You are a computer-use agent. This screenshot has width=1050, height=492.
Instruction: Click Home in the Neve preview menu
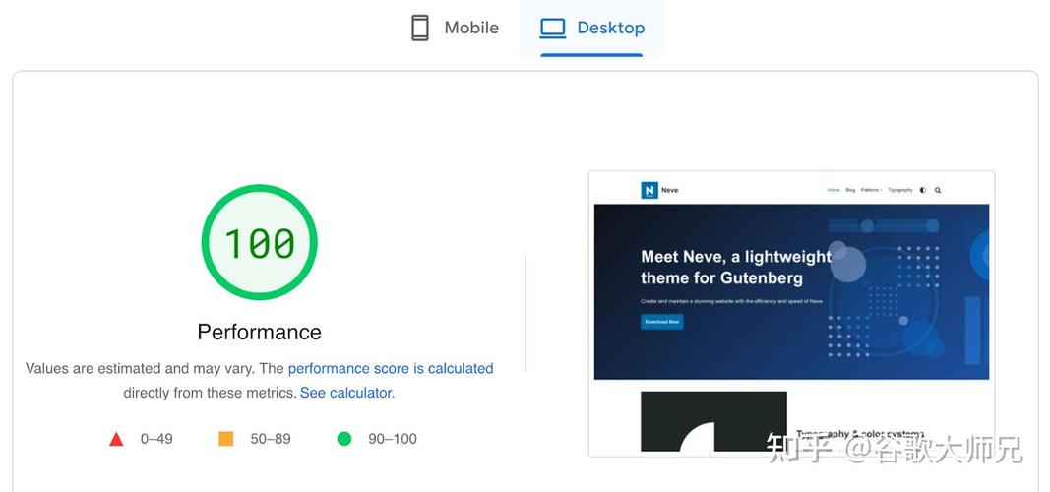tap(834, 190)
